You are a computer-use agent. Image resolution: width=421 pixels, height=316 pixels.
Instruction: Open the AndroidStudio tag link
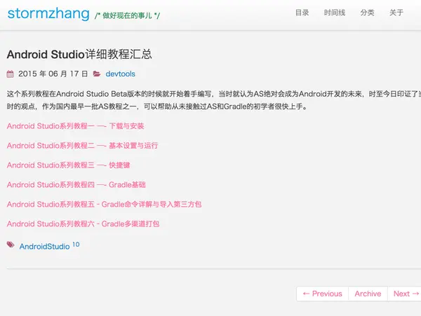click(45, 247)
